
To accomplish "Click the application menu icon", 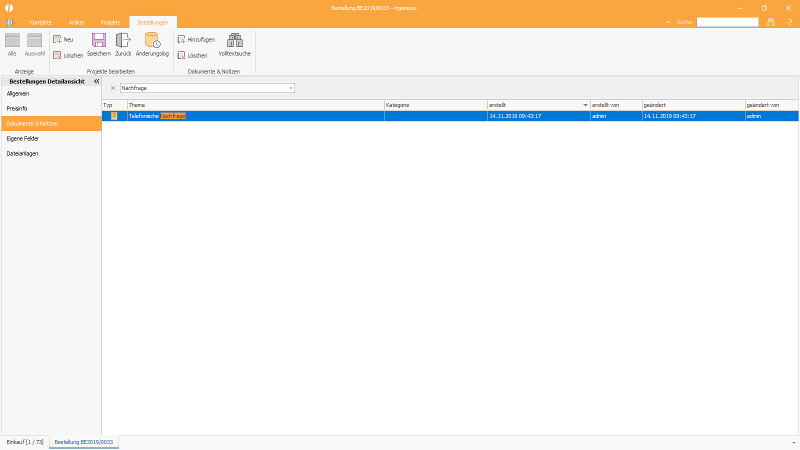I will 10,22.
